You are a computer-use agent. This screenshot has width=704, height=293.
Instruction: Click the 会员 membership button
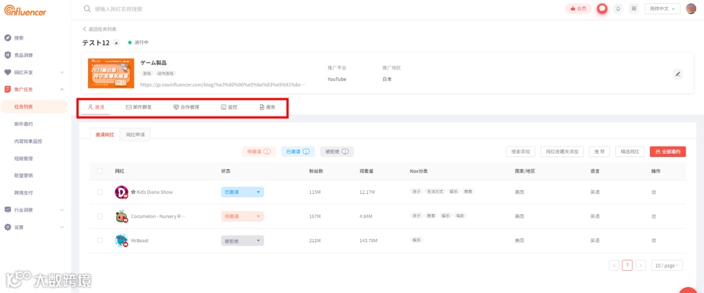[578, 8]
